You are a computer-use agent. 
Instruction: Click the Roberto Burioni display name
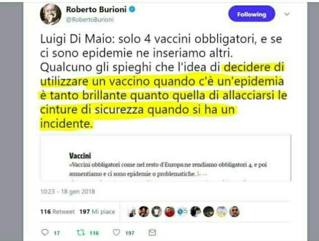(96, 9)
